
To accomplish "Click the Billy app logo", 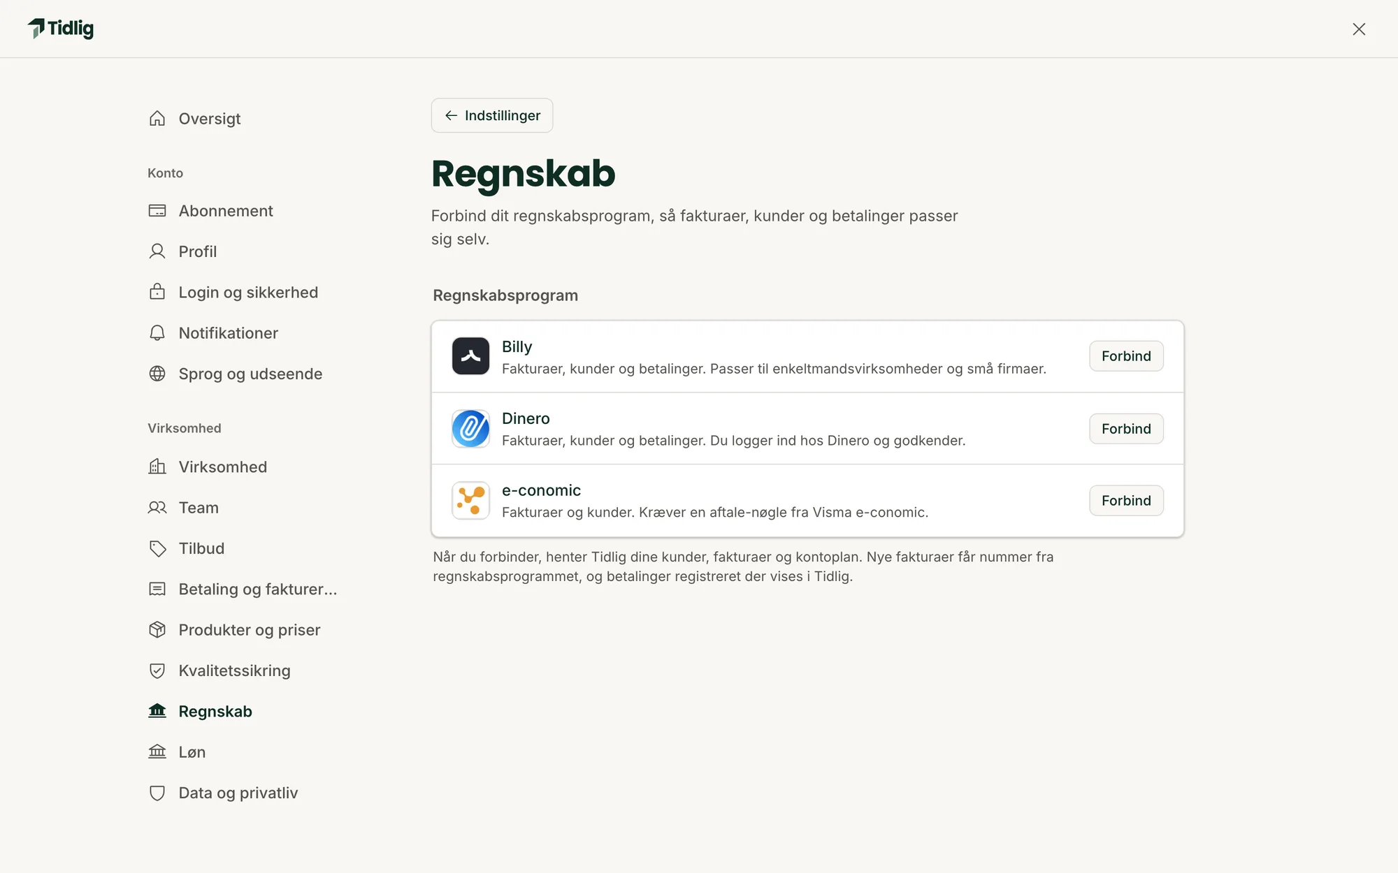I will (470, 356).
